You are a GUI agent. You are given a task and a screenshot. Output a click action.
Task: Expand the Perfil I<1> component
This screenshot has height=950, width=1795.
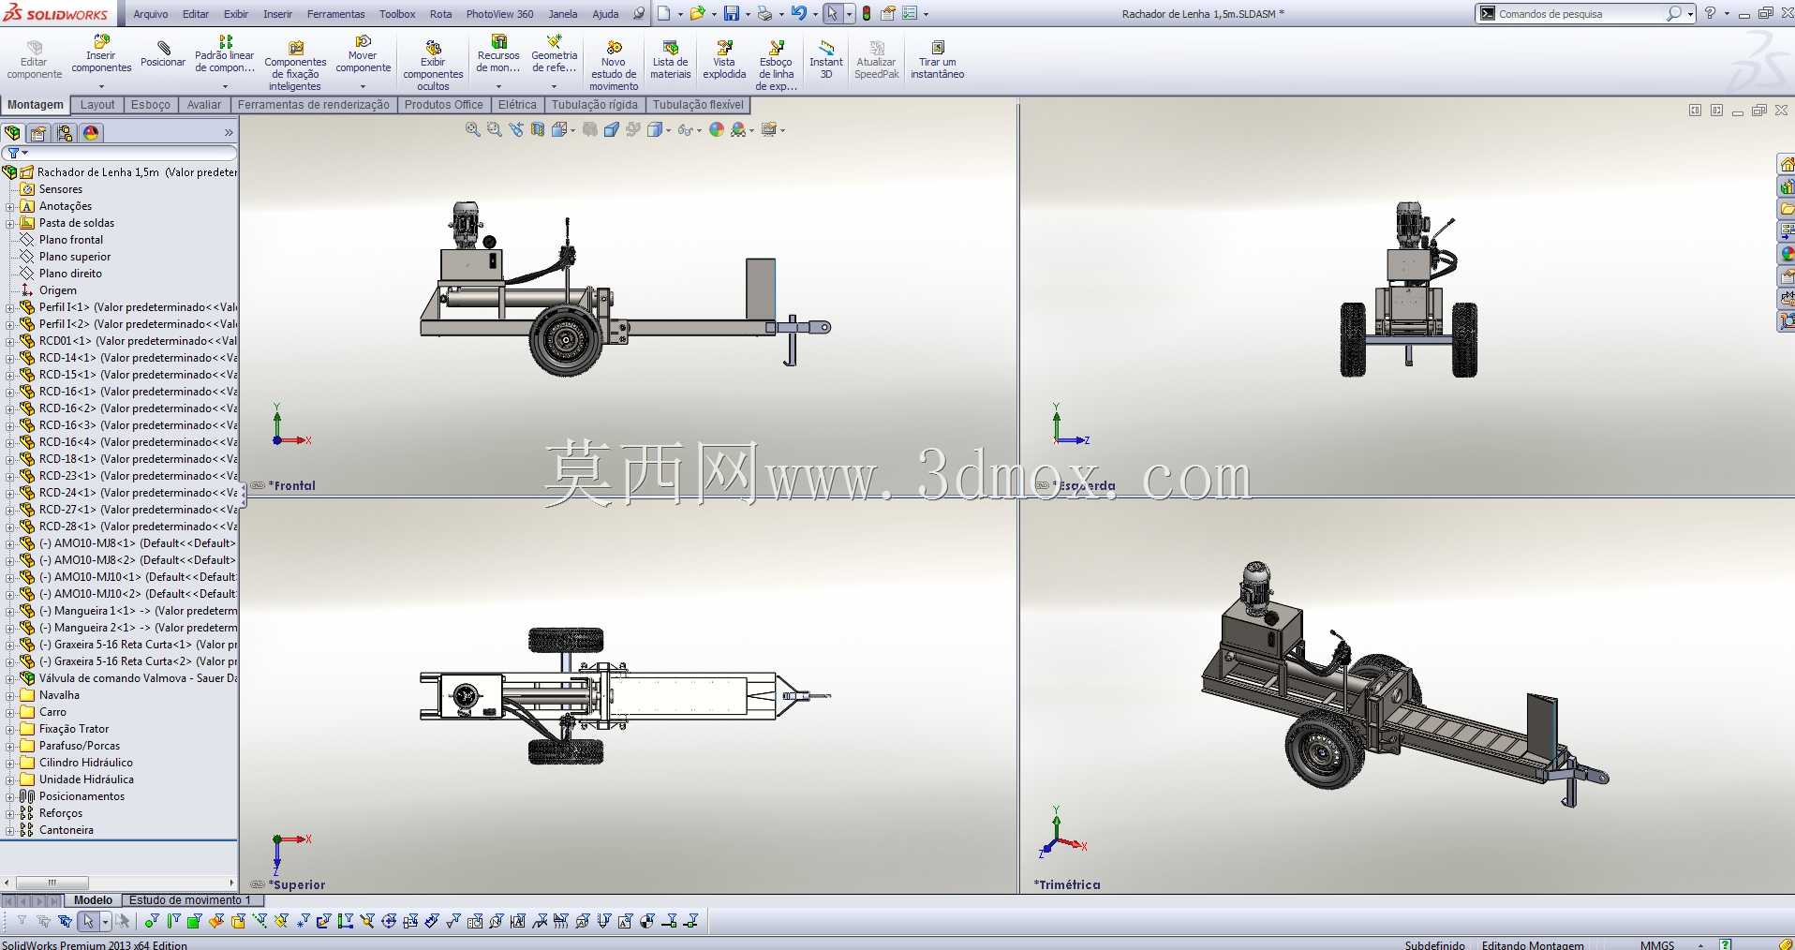[10, 307]
